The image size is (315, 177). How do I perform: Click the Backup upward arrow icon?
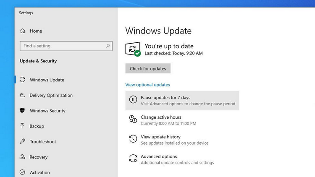[x=22, y=126]
